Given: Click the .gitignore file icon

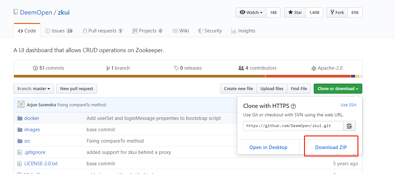Looking at the screenshot, I should tap(19, 152).
